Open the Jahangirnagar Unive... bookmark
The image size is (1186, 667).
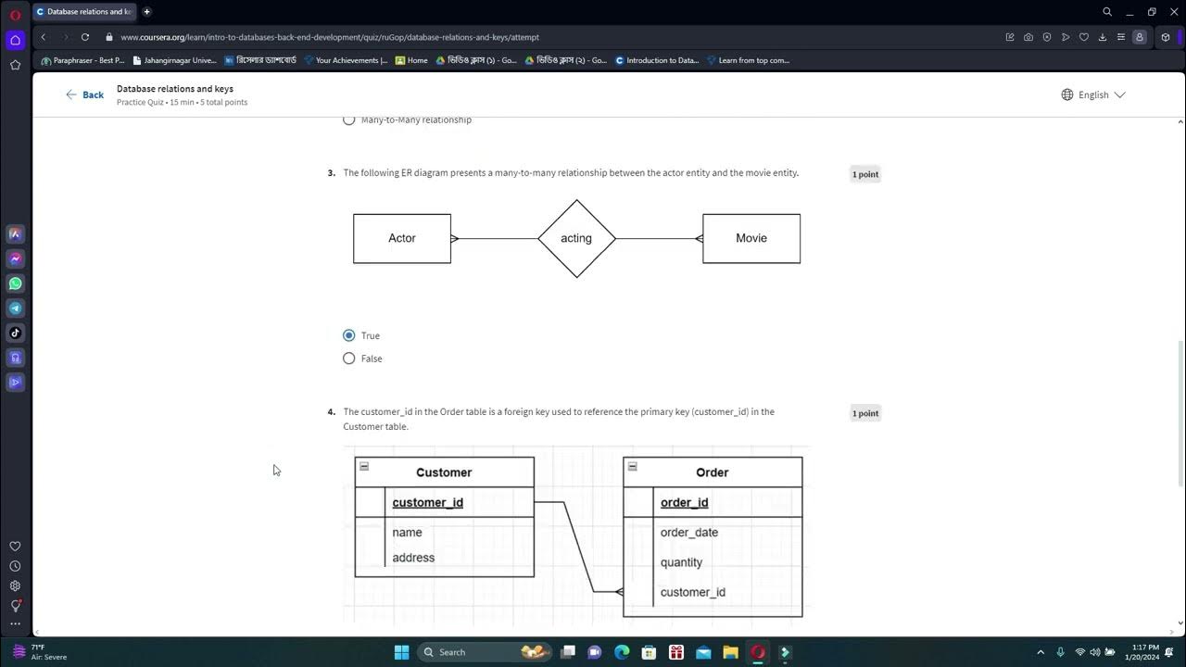(x=174, y=60)
